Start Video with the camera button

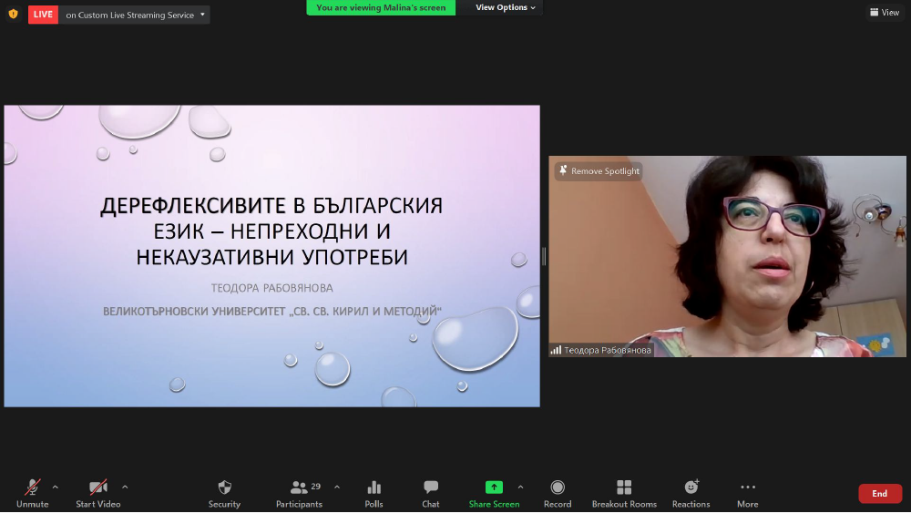click(97, 488)
